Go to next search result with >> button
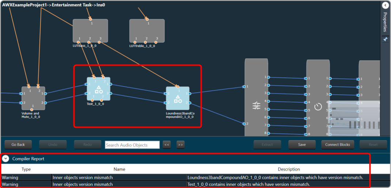 pyautogui.click(x=181, y=145)
